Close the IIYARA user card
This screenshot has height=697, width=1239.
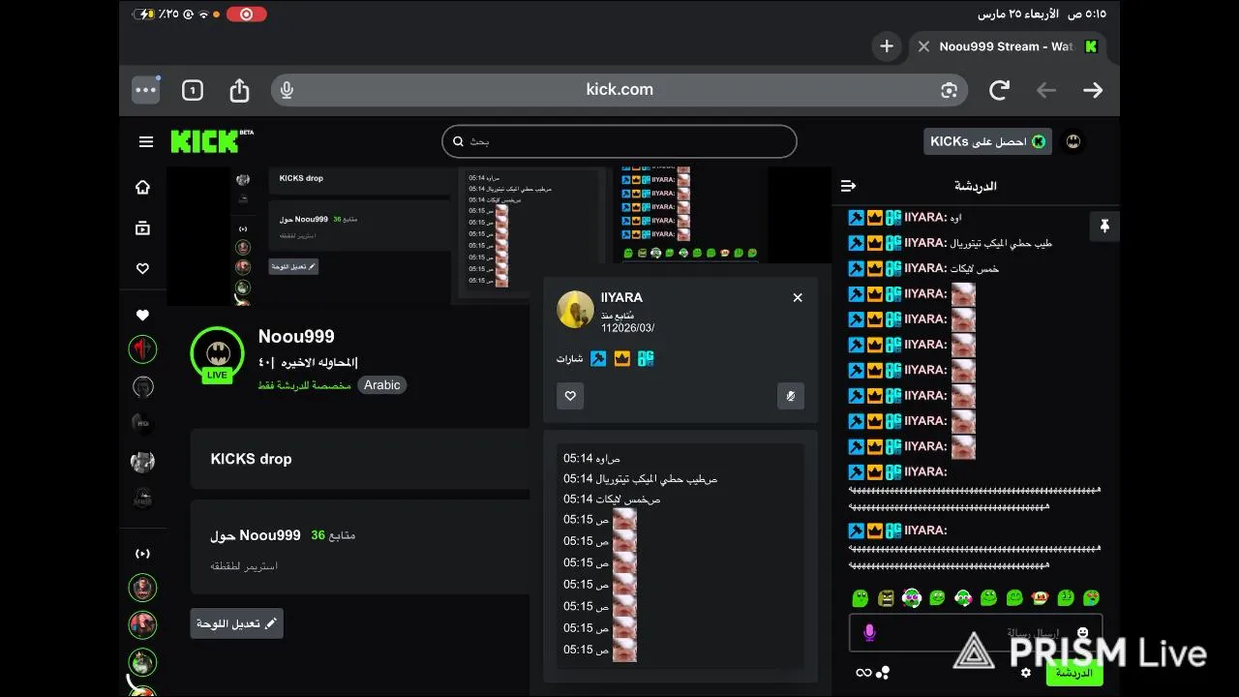tap(798, 297)
